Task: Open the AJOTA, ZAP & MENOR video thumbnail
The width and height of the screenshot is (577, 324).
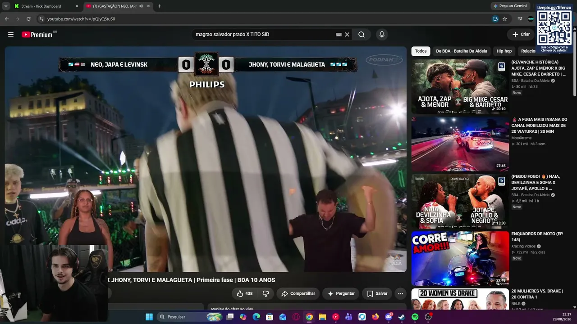Action: pos(460,86)
